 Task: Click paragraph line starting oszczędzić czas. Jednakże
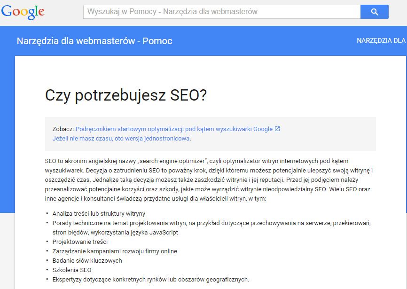[x=202, y=180]
